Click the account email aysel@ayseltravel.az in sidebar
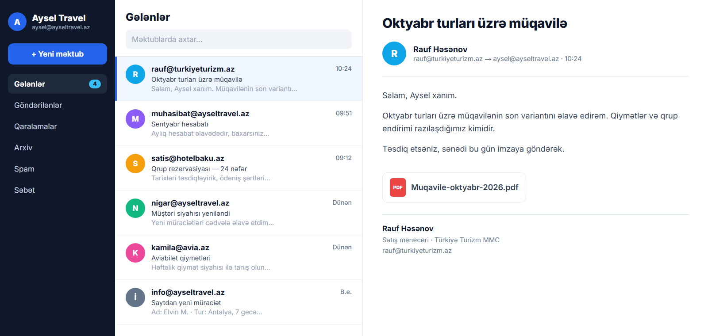 click(x=61, y=27)
